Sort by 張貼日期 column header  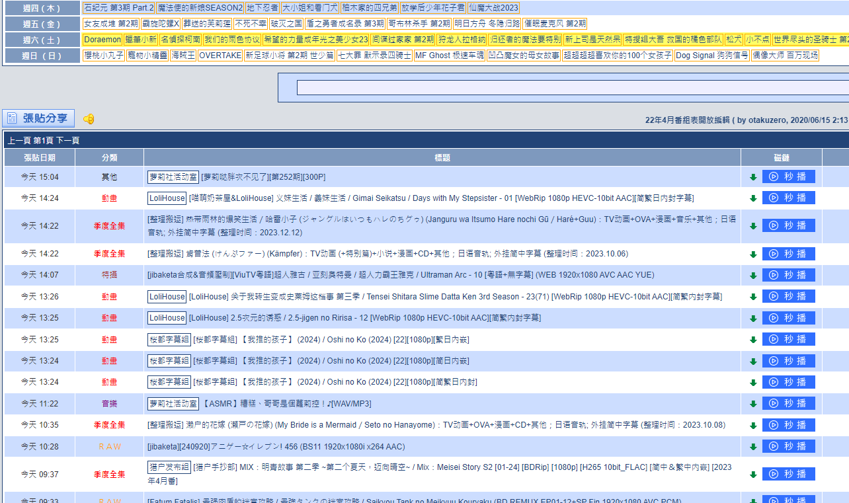40,157
